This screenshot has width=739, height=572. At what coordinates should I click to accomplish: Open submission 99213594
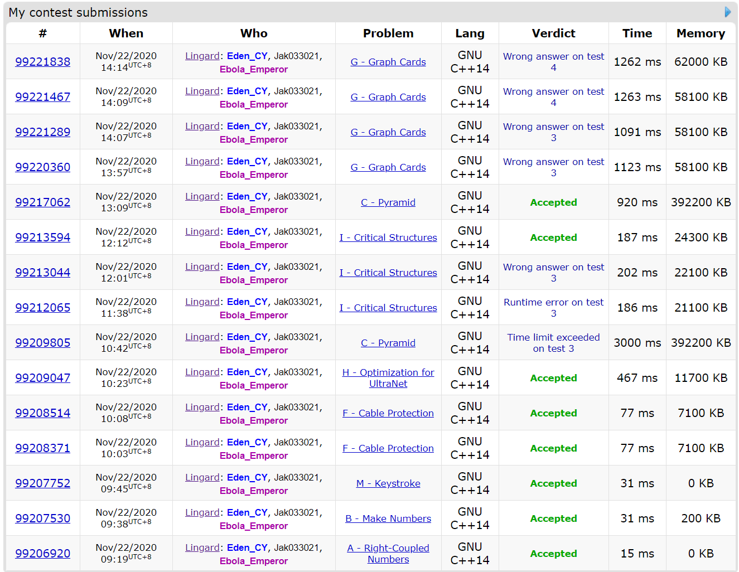click(x=43, y=237)
